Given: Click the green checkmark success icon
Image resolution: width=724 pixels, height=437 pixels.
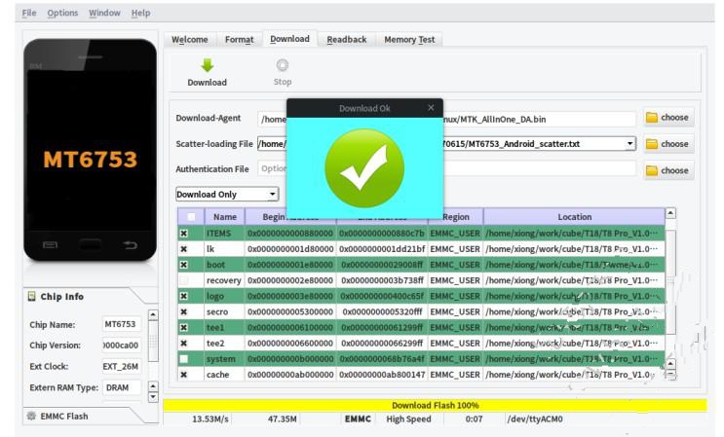Looking at the screenshot, I should (x=364, y=168).
